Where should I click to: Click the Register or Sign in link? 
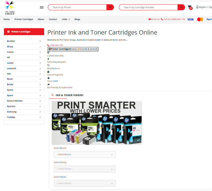[205, 7]
